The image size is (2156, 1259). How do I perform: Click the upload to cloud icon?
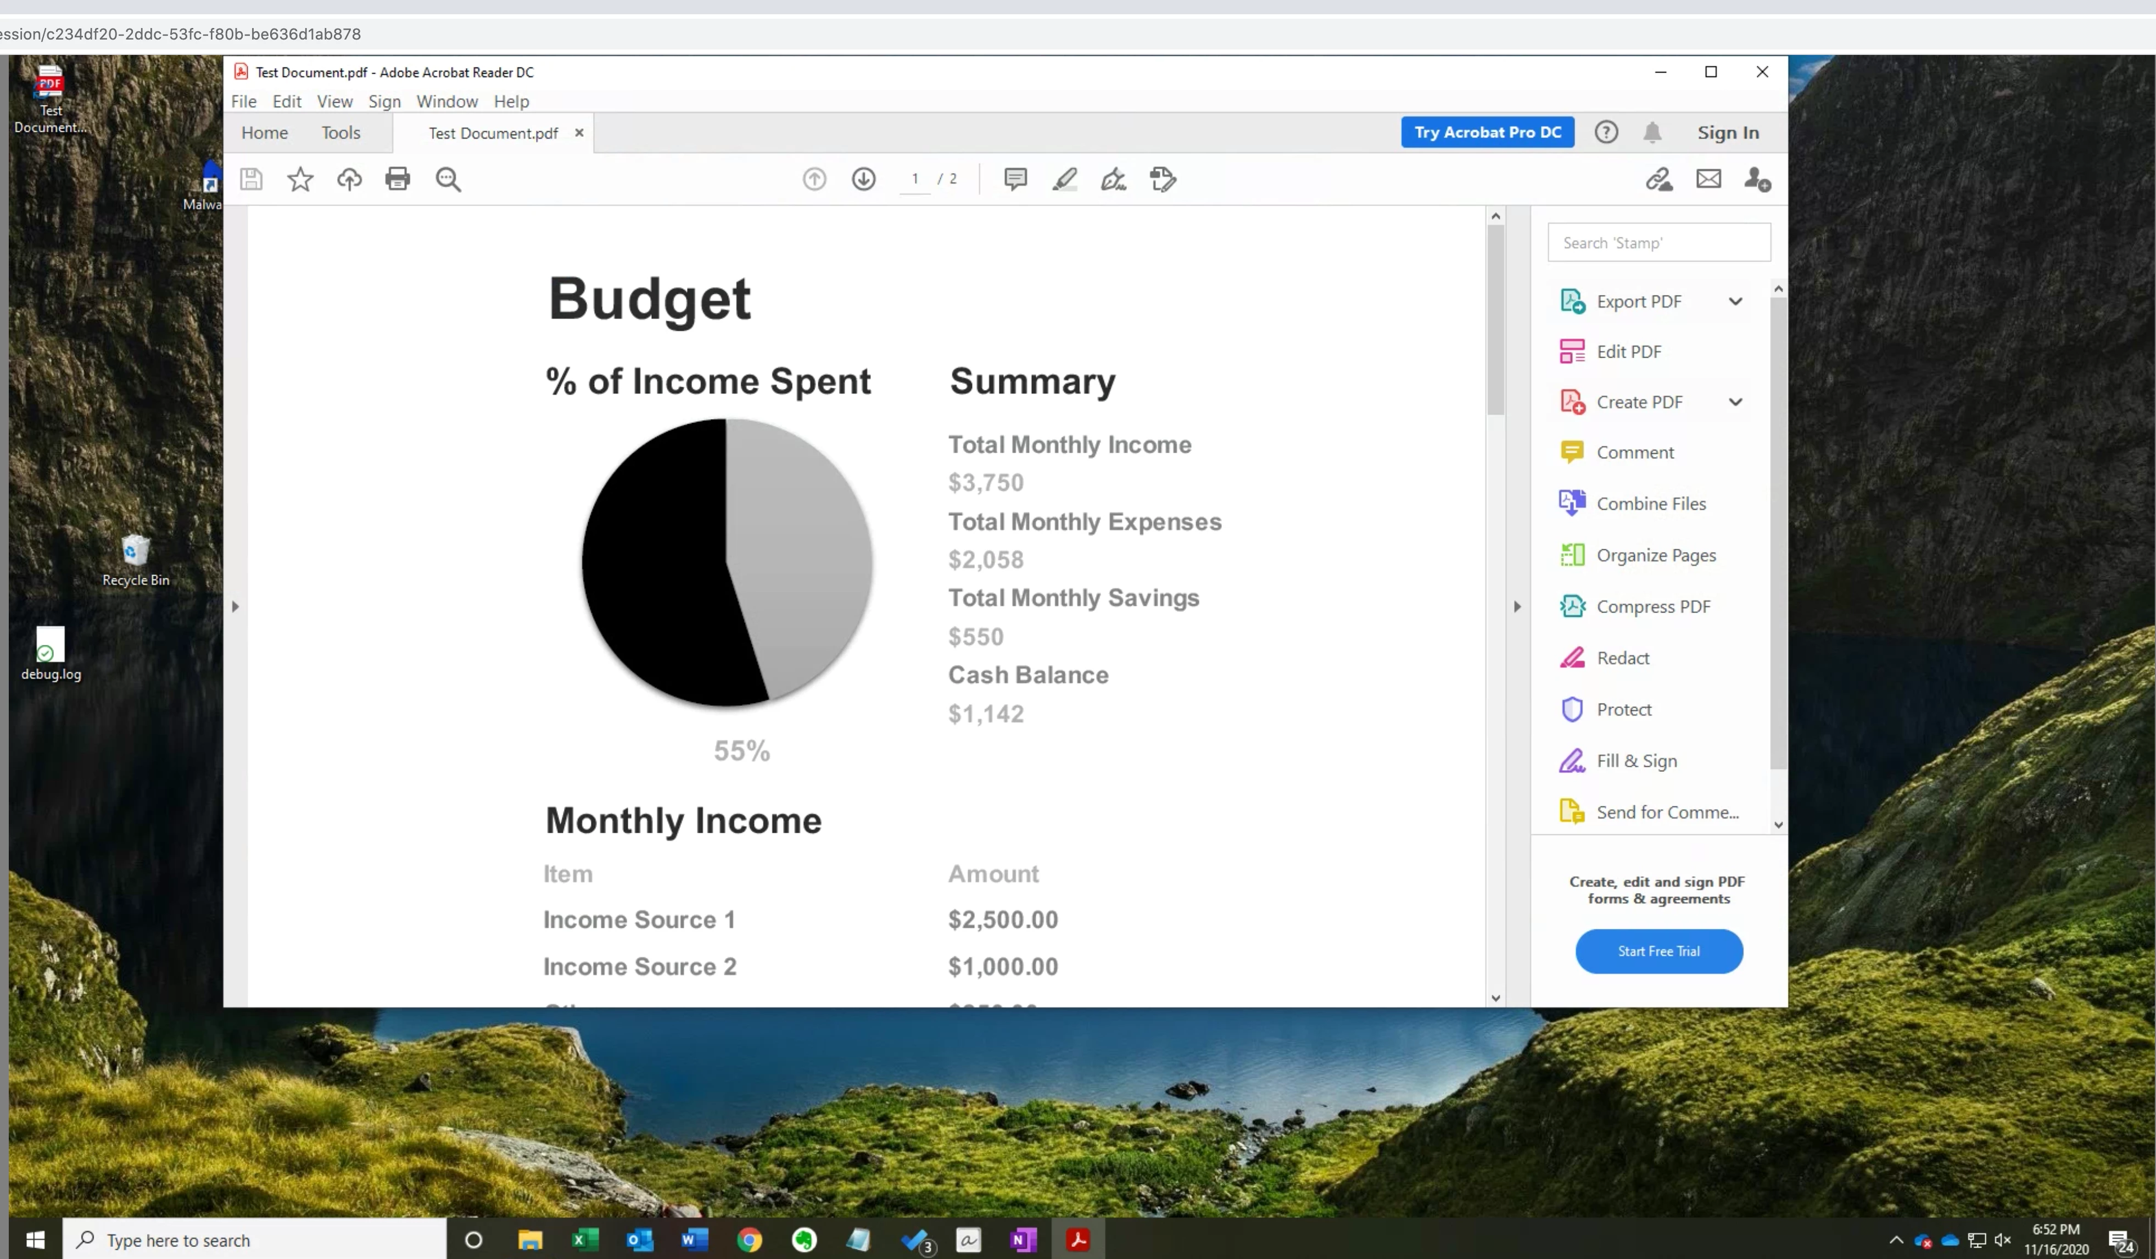pyautogui.click(x=349, y=179)
